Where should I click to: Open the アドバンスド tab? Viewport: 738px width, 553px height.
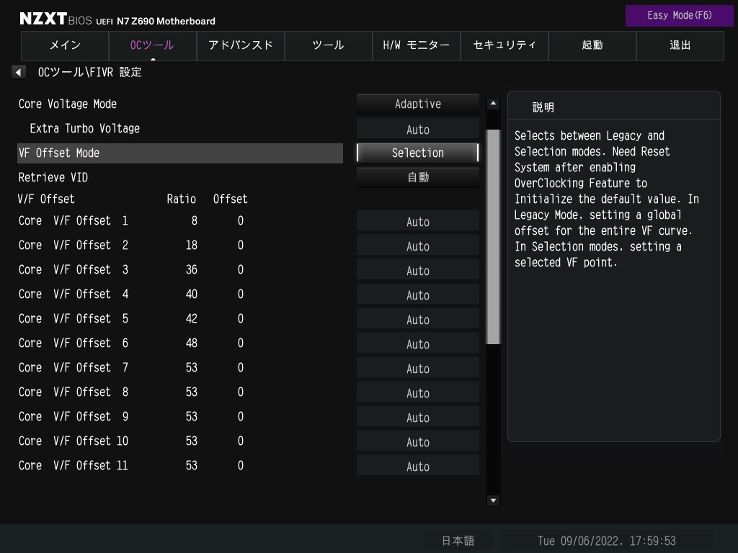tap(241, 45)
